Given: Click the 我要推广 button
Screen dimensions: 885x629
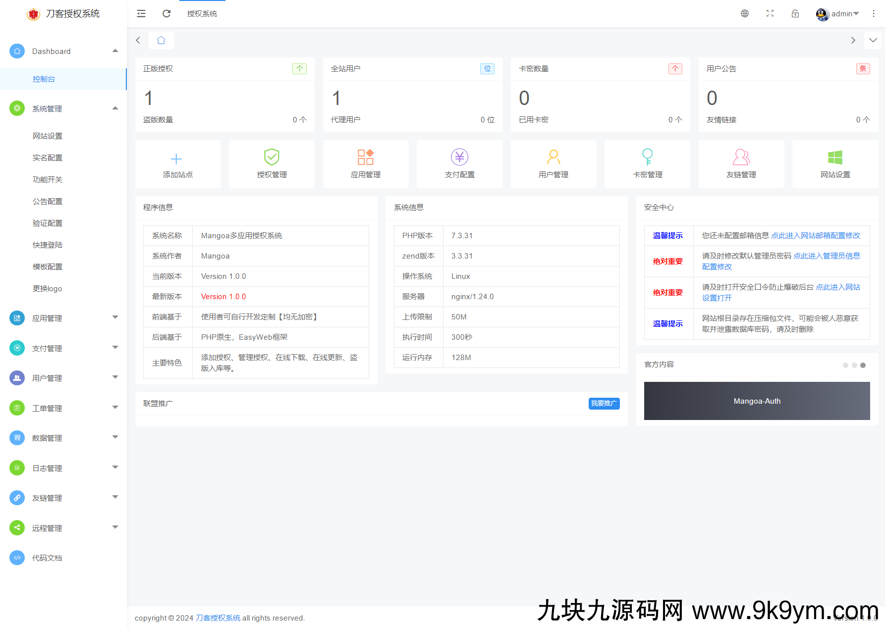Looking at the screenshot, I should (604, 404).
